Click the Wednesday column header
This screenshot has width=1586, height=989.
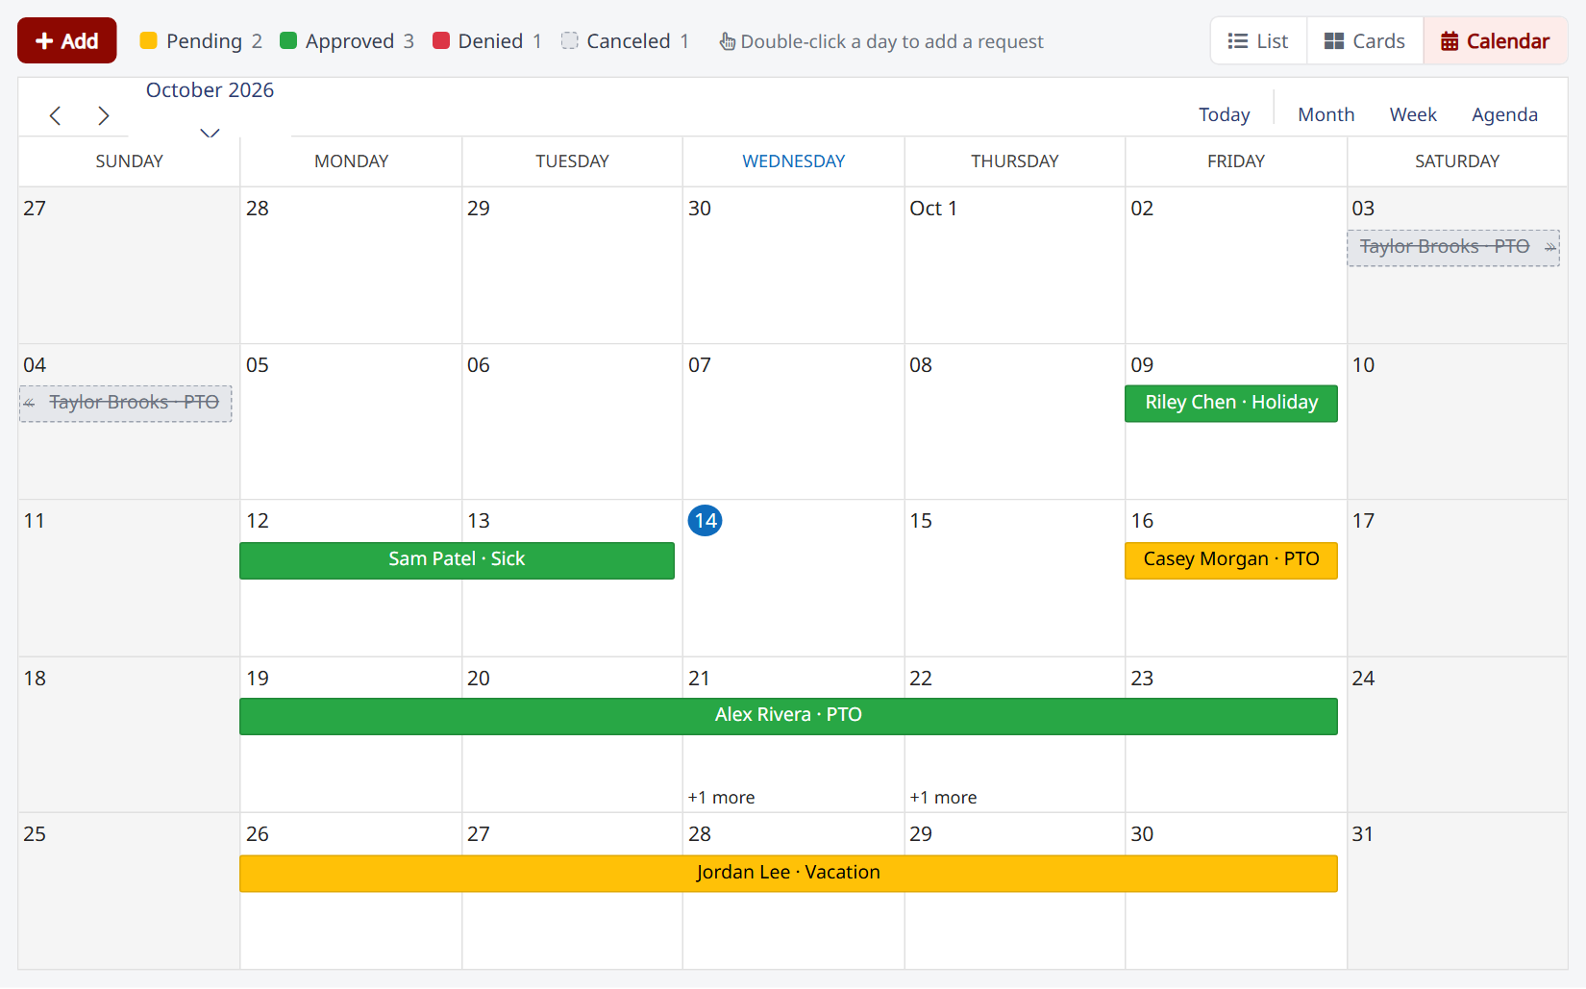pyautogui.click(x=794, y=161)
